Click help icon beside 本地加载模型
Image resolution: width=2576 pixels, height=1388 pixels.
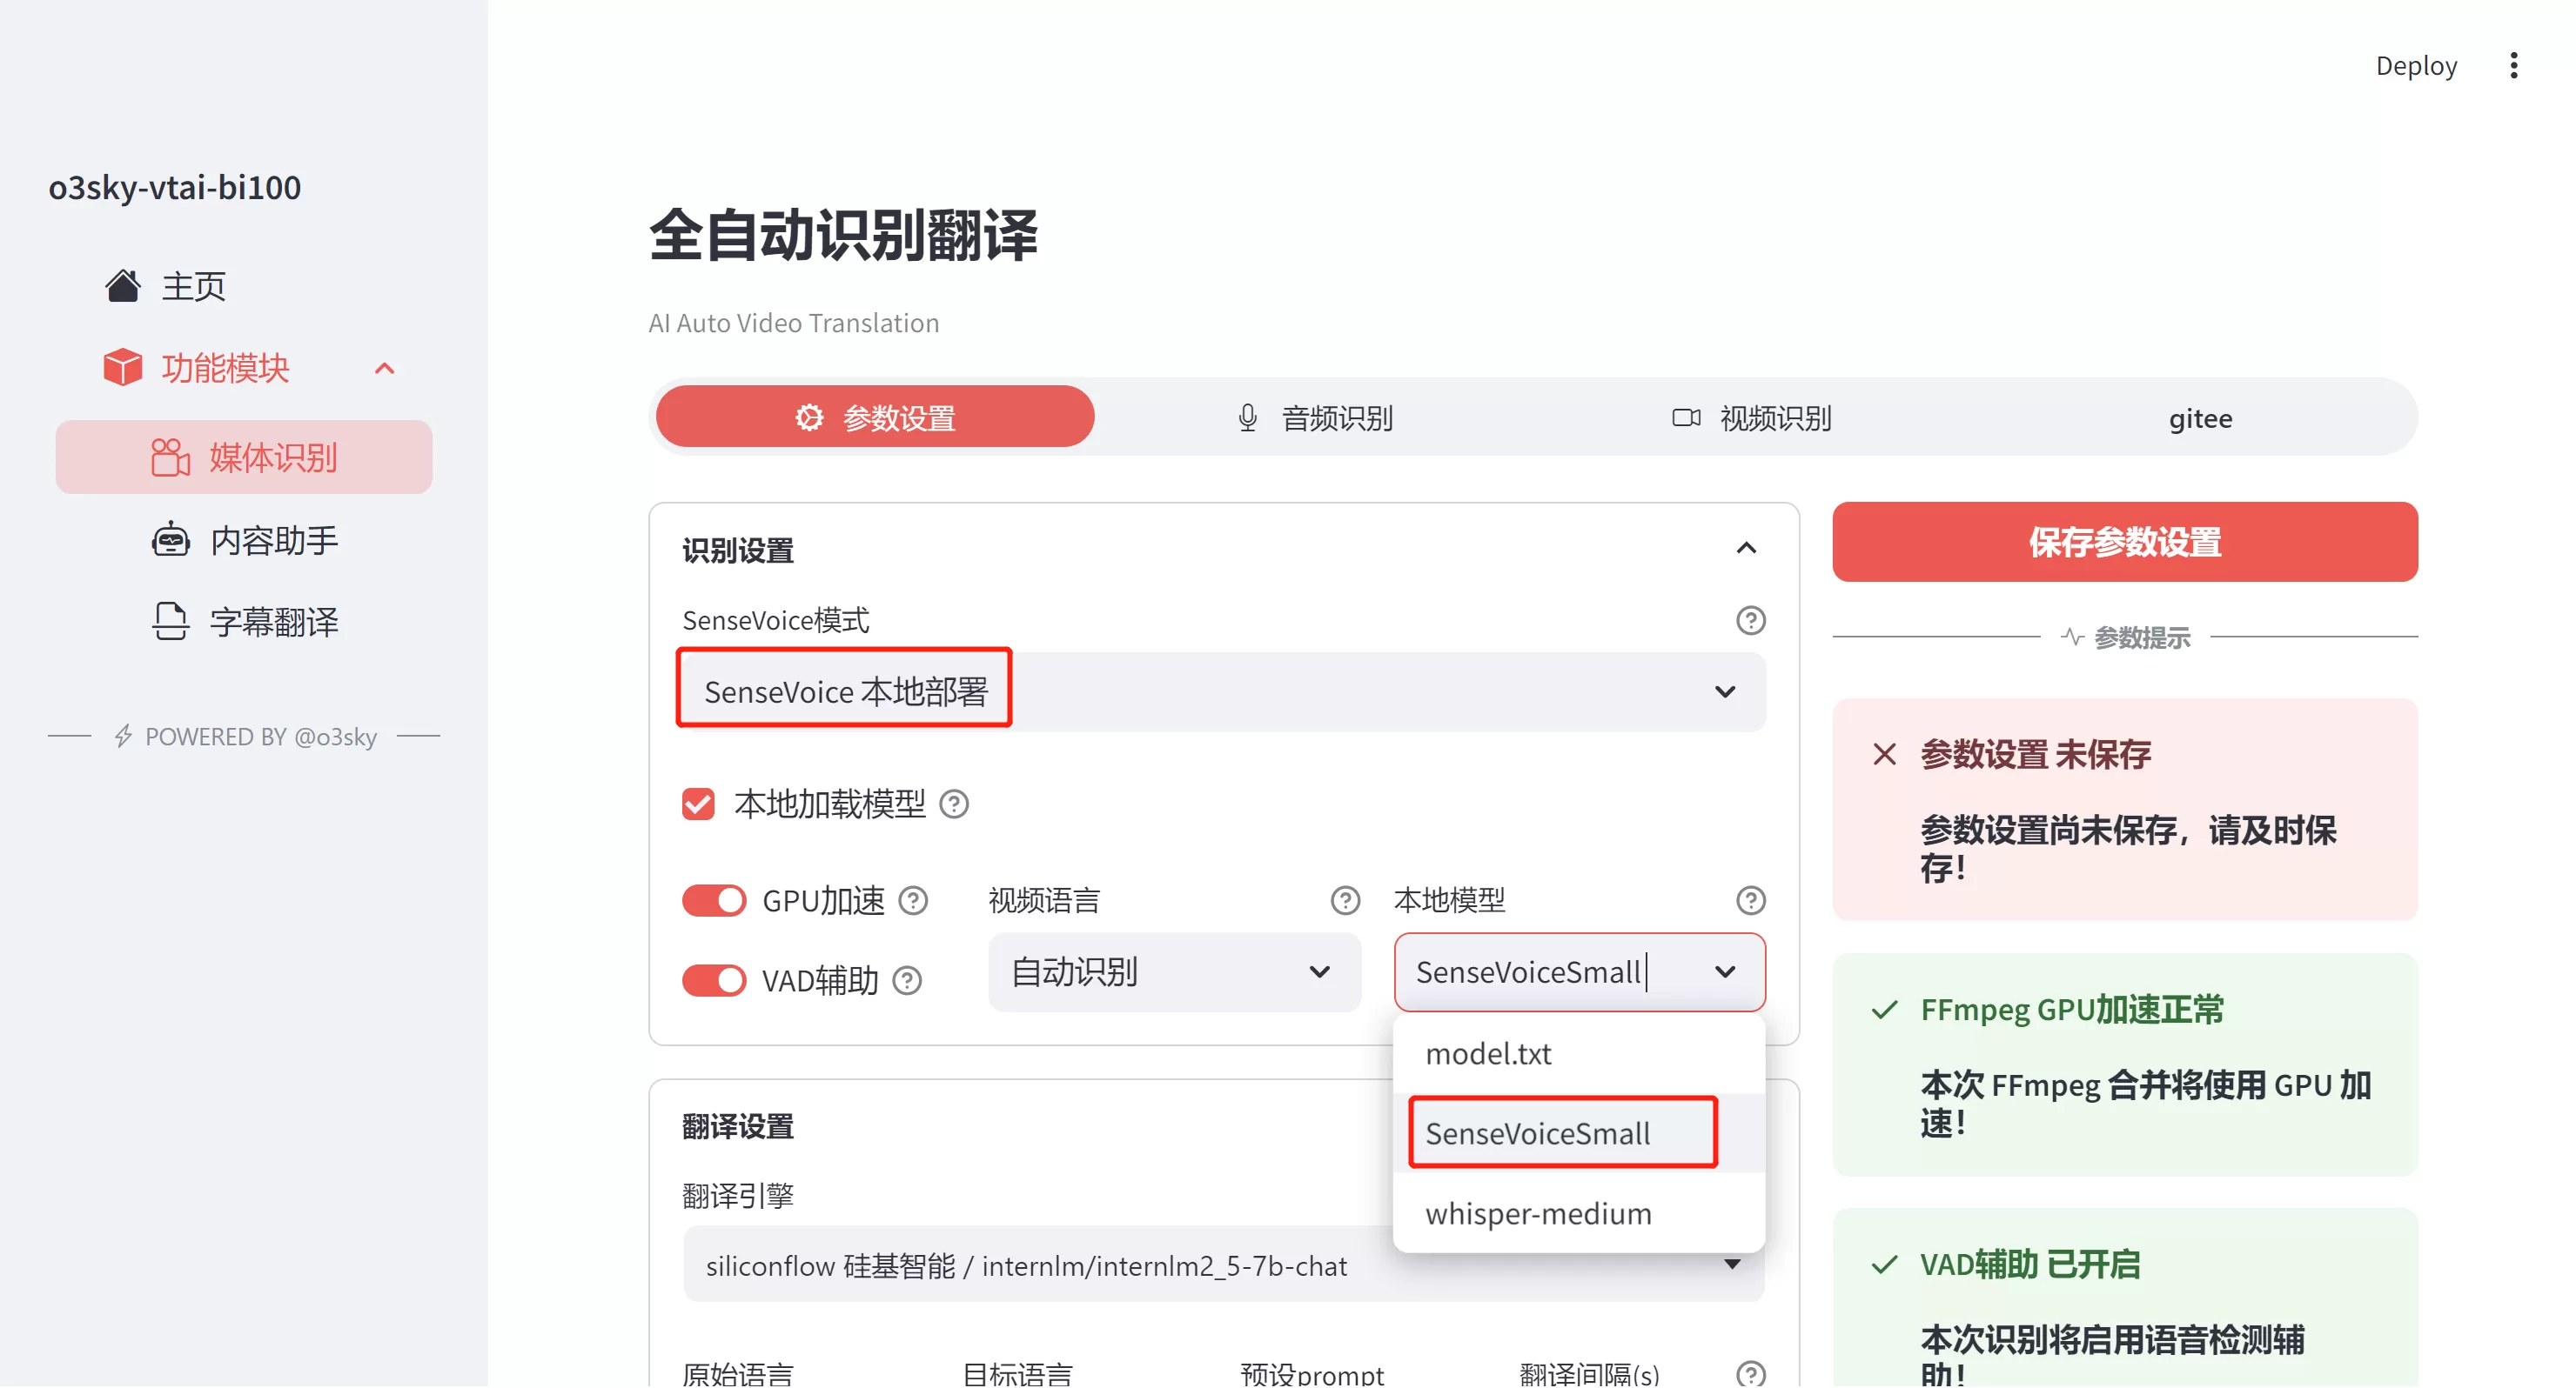pyautogui.click(x=954, y=804)
